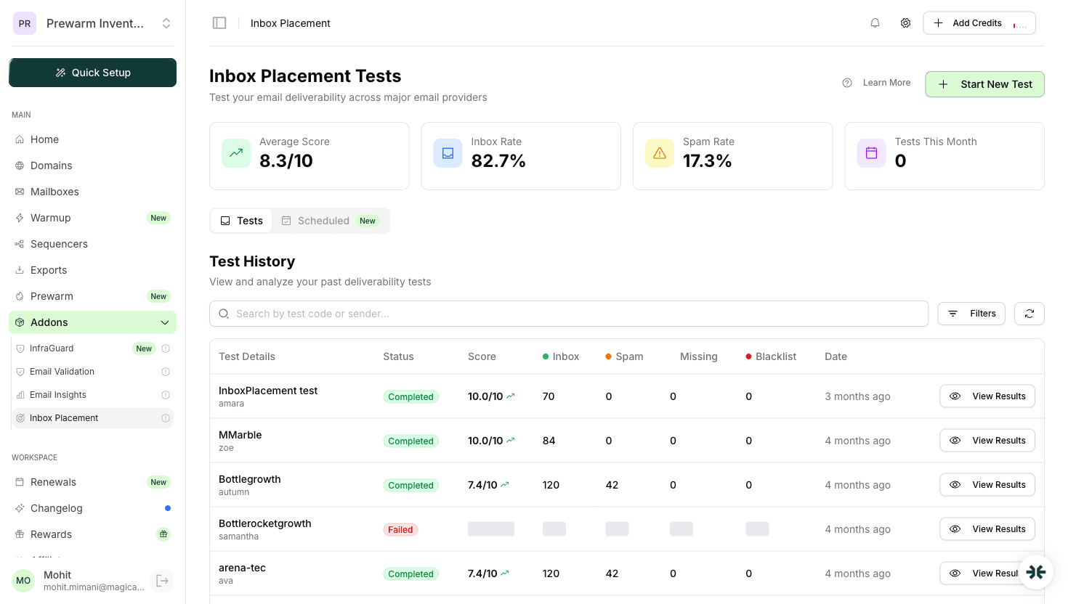
Task: Click the search magnifier icon
Action: click(x=224, y=313)
